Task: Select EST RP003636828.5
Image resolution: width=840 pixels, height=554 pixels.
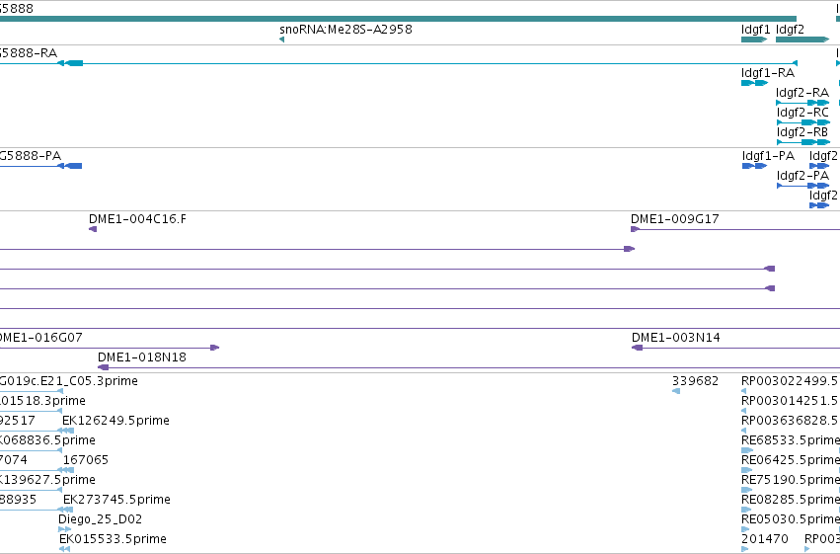Action: click(791, 421)
